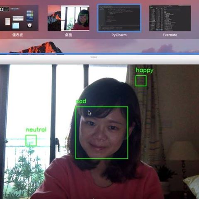
Task: Open the 儀表板 Dashboard space thumbnail
Action: pyautogui.click(x=19, y=18)
